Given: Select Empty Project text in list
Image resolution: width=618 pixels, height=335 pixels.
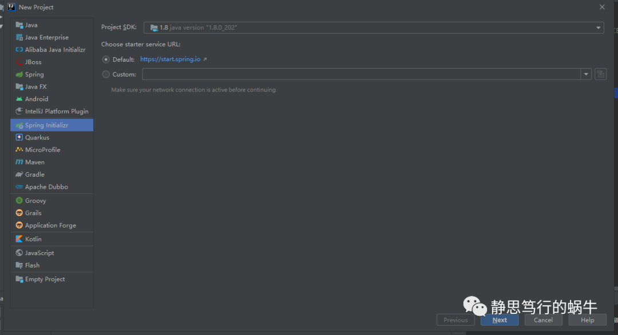Looking at the screenshot, I should (45, 279).
